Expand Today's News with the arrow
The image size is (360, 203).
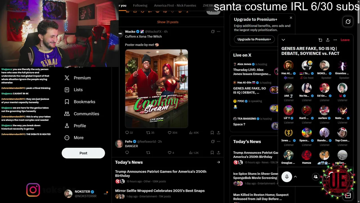tap(218, 162)
